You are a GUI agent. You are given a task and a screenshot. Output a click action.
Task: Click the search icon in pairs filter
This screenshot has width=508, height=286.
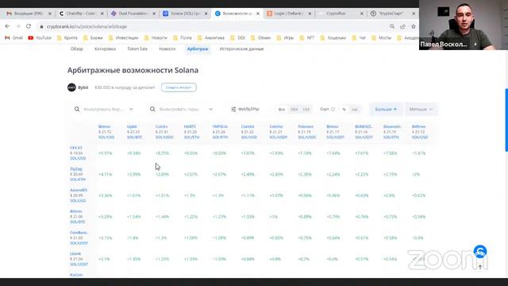[152, 110]
